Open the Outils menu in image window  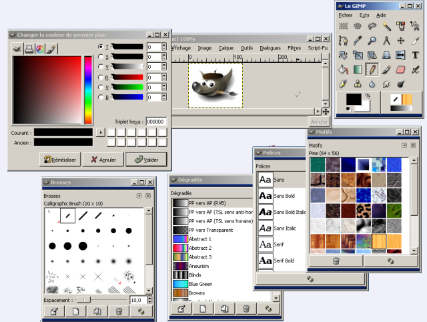(x=247, y=48)
